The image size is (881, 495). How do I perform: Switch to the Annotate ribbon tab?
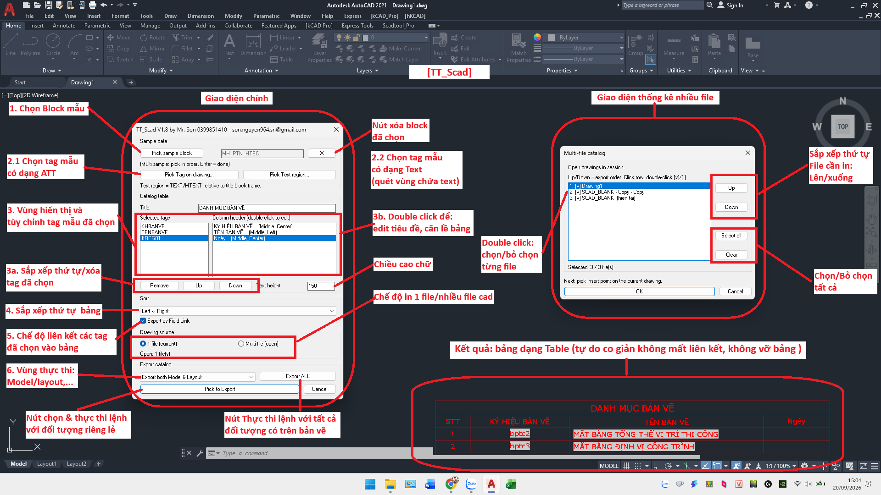[64, 26]
